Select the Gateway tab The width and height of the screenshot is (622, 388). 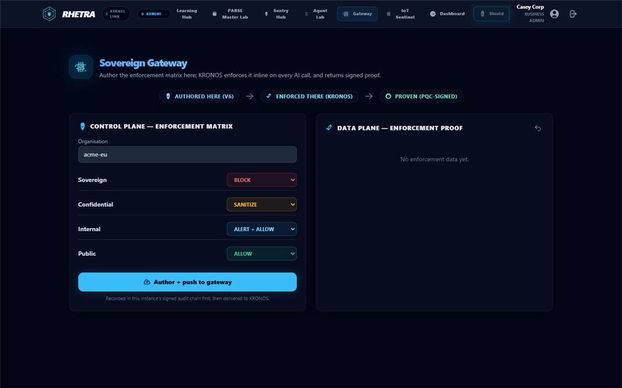tap(357, 14)
